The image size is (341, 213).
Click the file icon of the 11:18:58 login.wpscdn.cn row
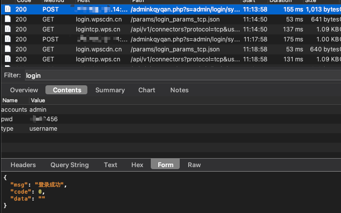pos(7,49)
